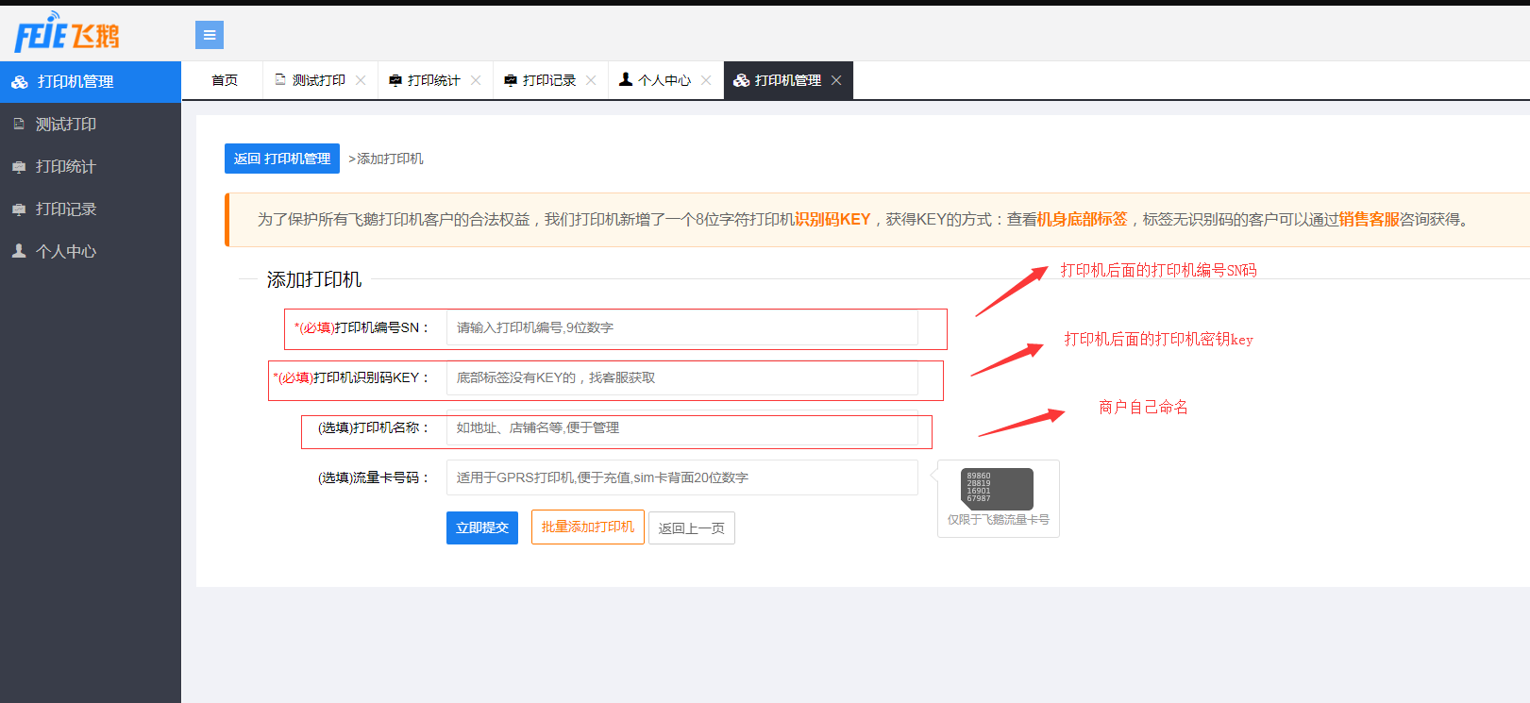Focus the 打印机编号SN input field

(x=681, y=327)
